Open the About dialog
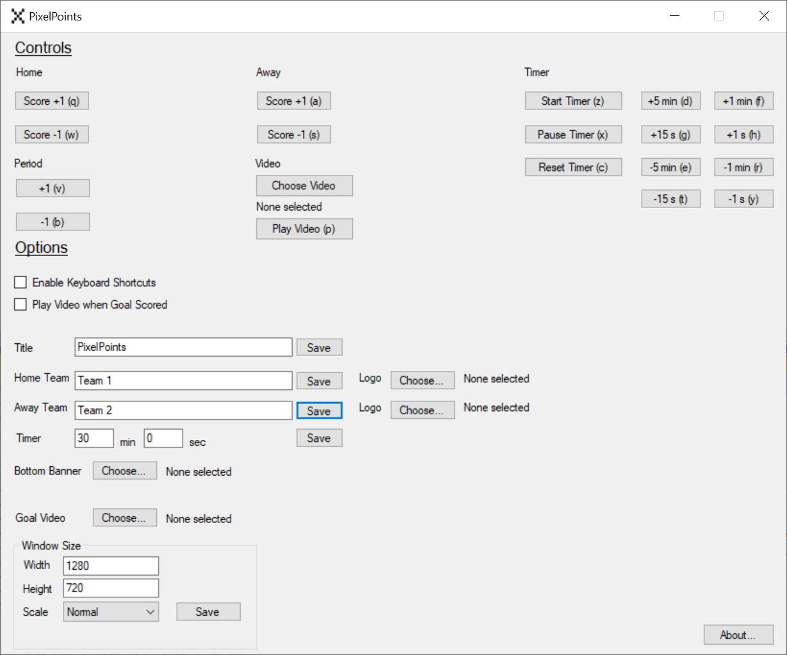 pyautogui.click(x=738, y=635)
